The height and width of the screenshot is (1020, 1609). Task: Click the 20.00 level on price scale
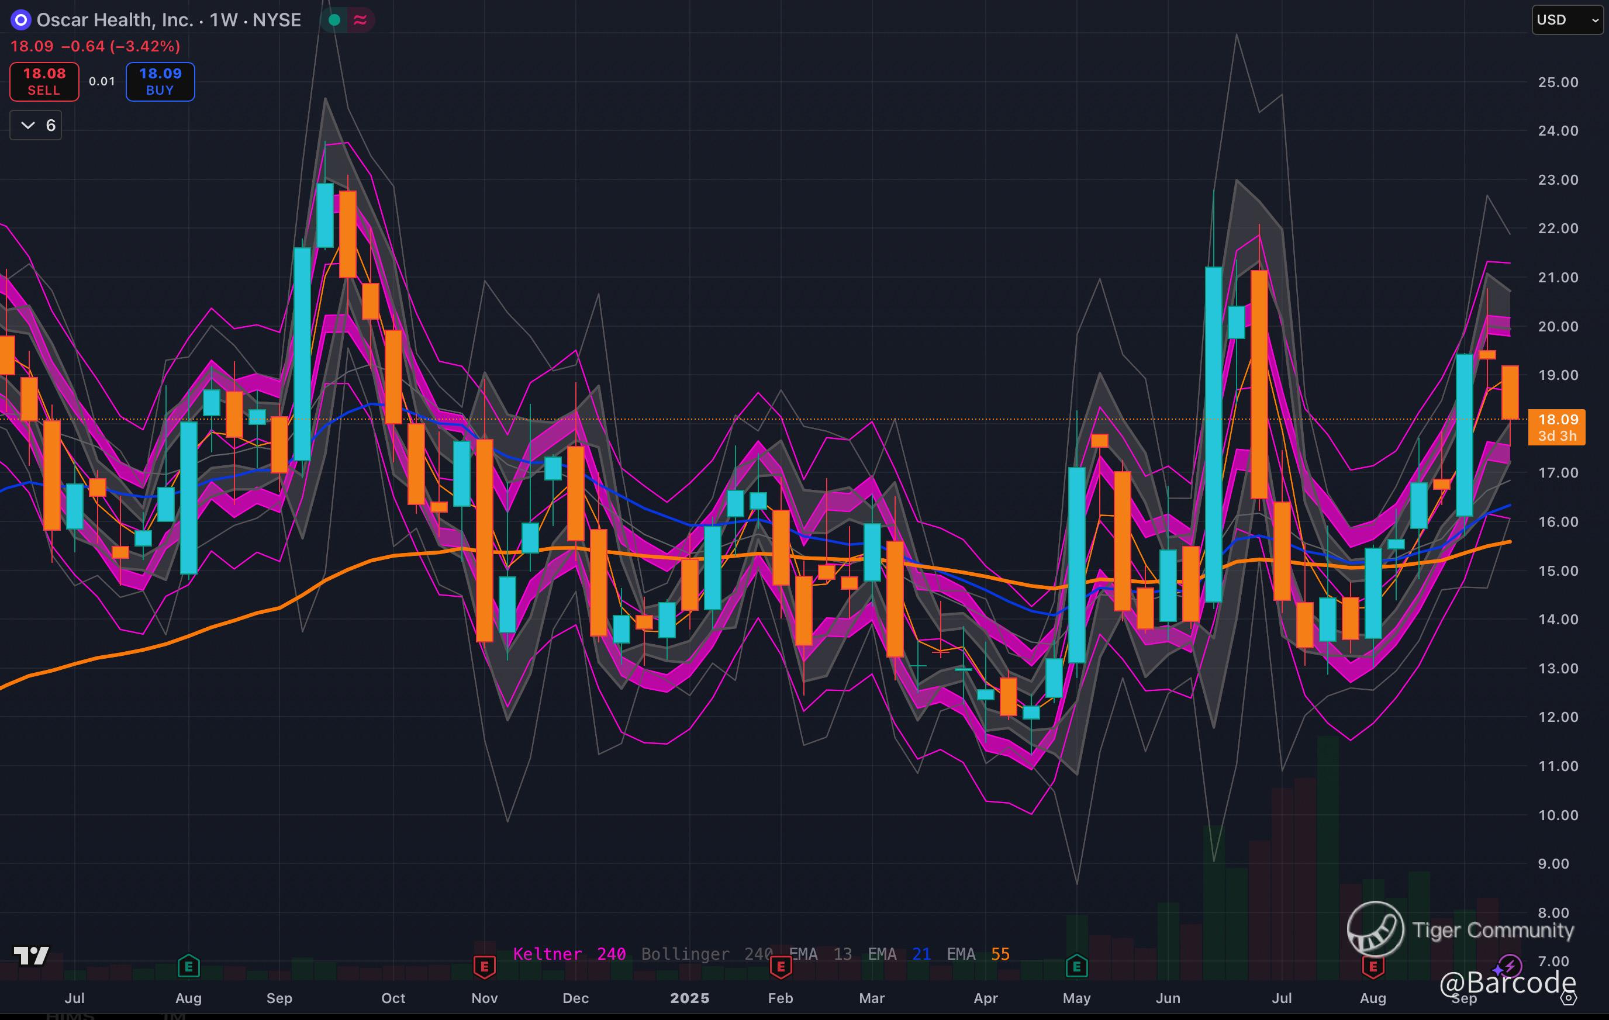coord(1558,327)
